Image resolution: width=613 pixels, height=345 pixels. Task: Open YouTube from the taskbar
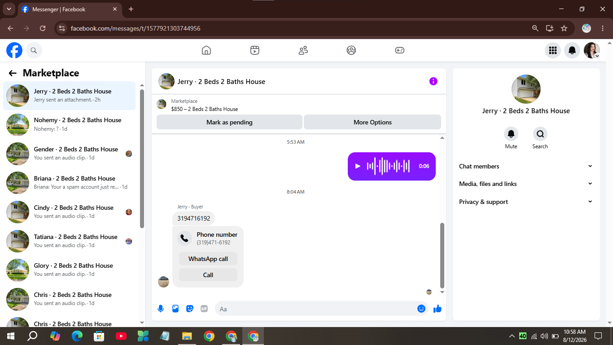pos(121,336)
